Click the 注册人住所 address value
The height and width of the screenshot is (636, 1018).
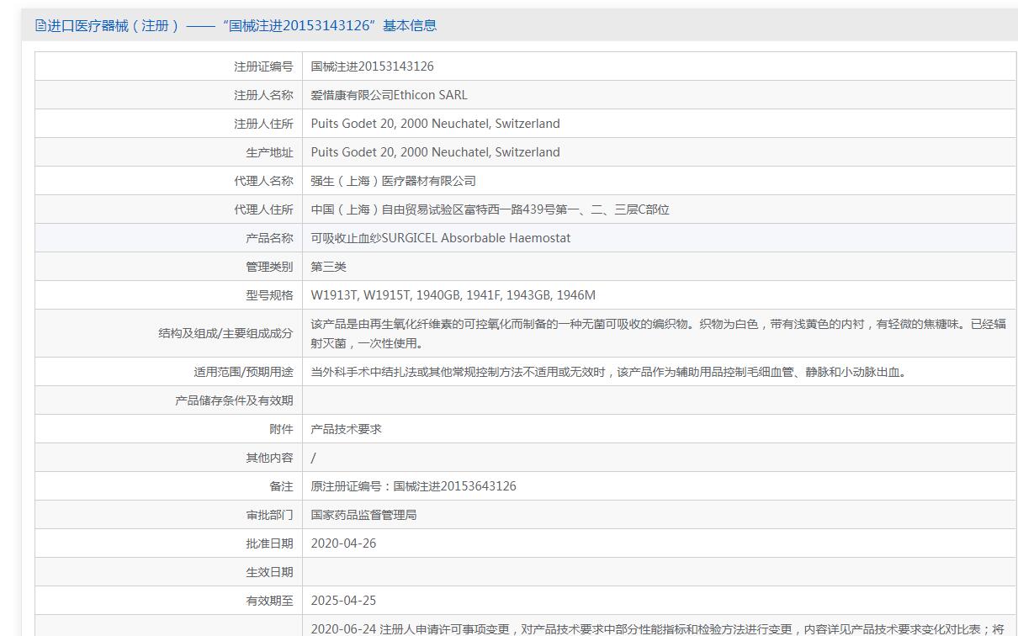click(435, 124)
